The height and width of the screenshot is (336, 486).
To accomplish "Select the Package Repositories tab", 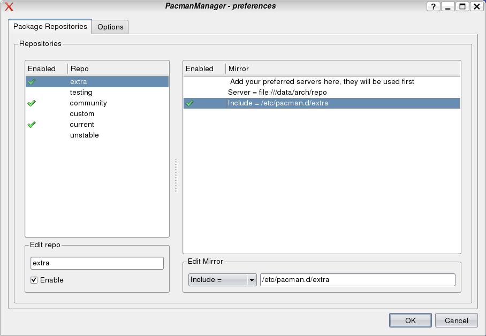I will pos(50,26).
